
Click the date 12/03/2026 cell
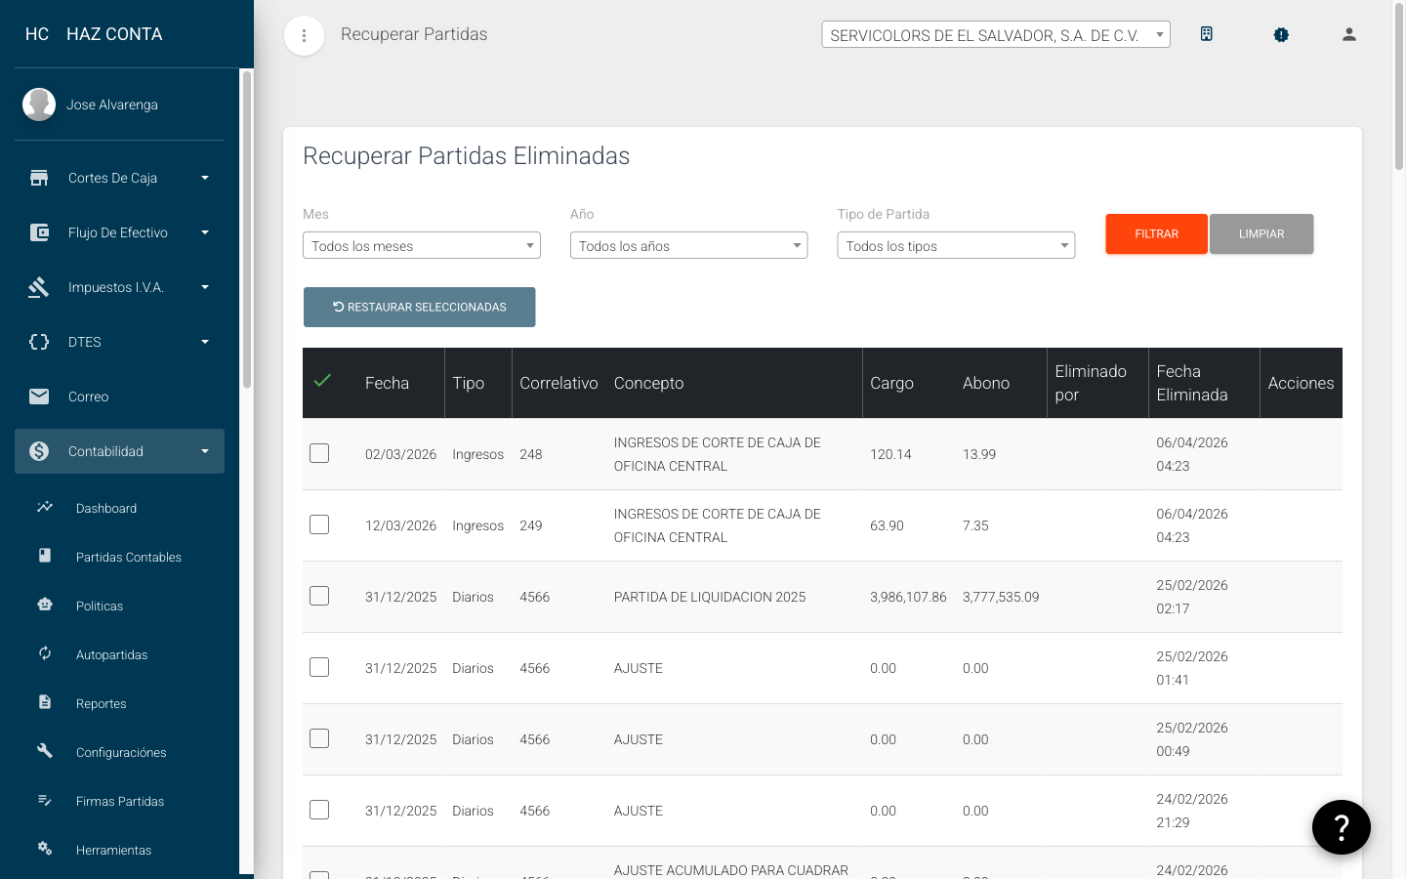click(400, 525)
